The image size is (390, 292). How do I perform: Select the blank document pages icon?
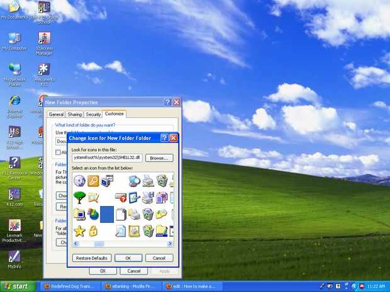[x=121, y=214]
